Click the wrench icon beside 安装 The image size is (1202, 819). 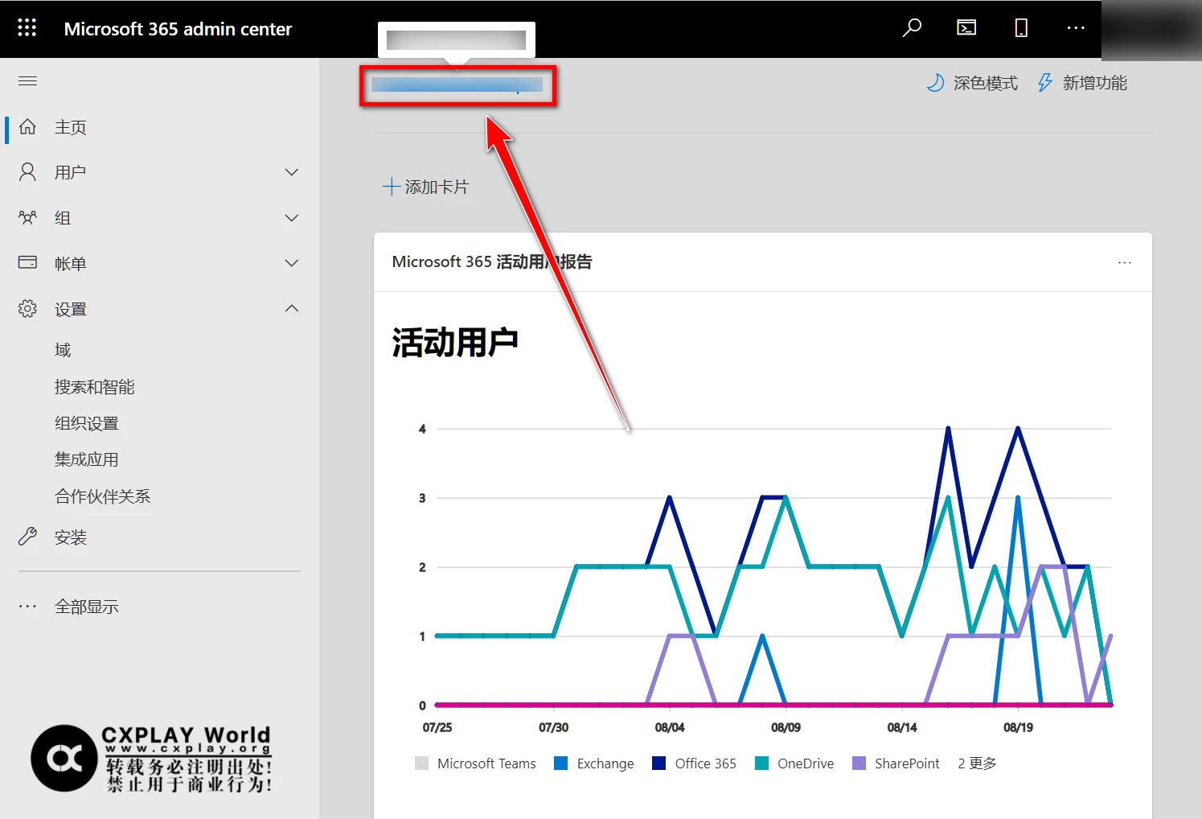pyautogui.click(x=27, y=537)
